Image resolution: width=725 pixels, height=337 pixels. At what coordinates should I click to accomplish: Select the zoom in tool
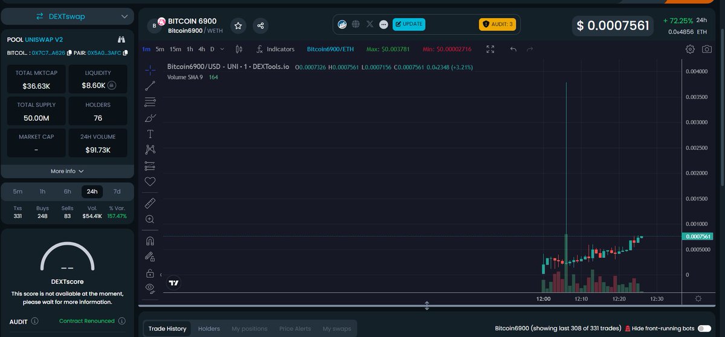pyautogui.click(x=150, y=219)
